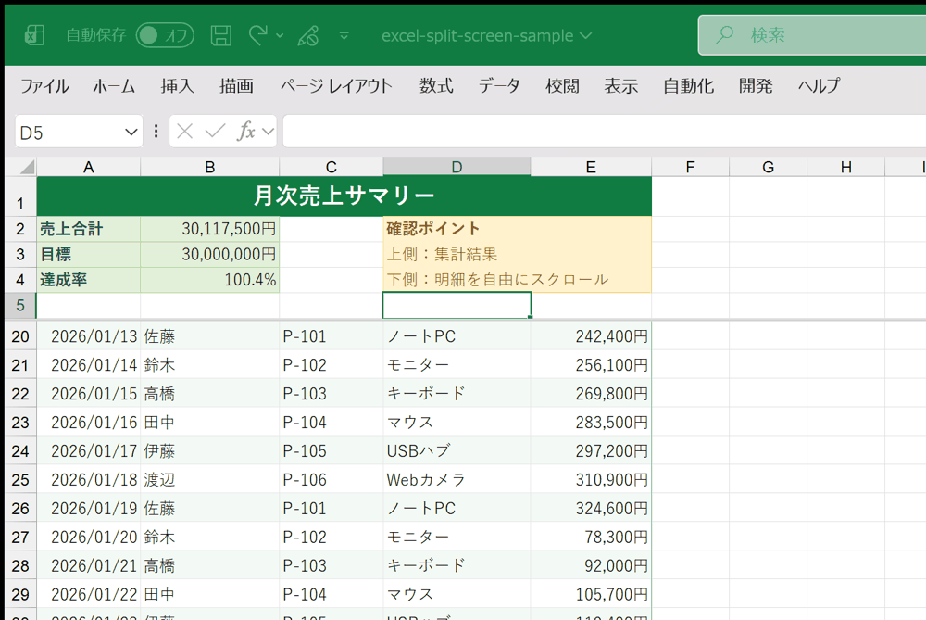Select column B header
Viewport: 926px width, 620px height.
(x=209, y=167)
